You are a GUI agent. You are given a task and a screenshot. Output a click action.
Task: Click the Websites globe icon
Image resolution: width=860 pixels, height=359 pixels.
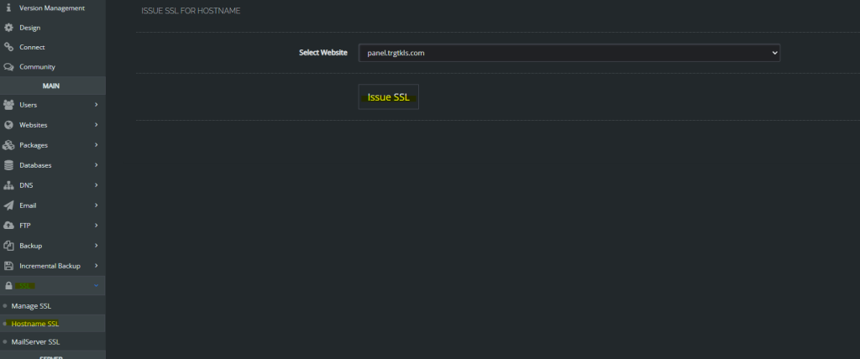8,125
